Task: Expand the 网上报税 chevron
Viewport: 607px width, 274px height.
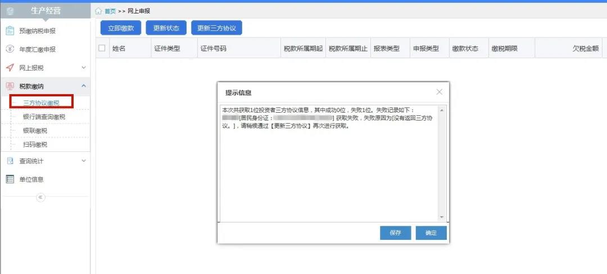Action: 84,68
